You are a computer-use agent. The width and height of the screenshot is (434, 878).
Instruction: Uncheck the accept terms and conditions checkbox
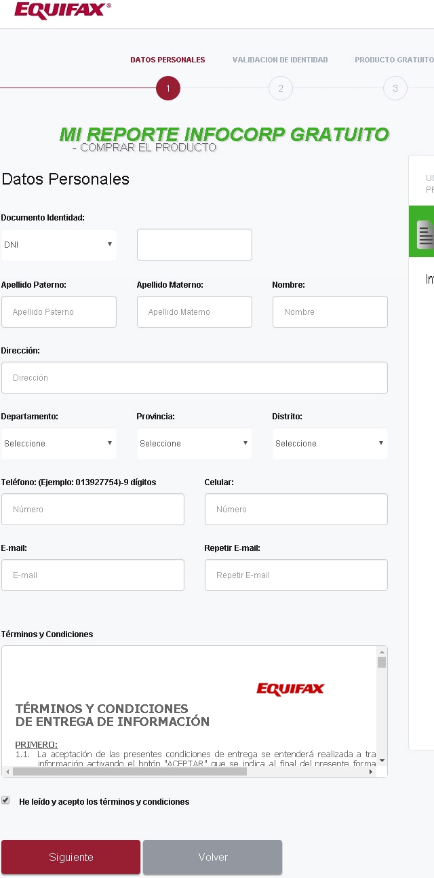[6, 801]
